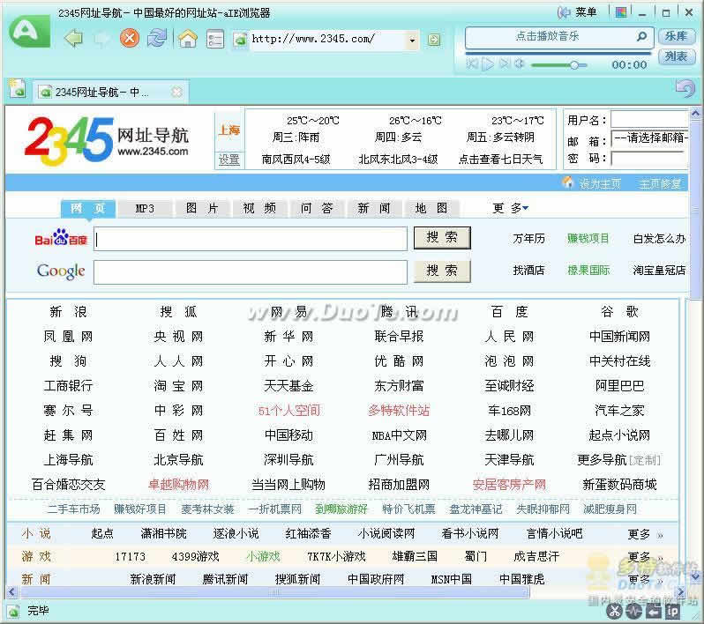Open the new tab icon left of tabs

[17, 89]
